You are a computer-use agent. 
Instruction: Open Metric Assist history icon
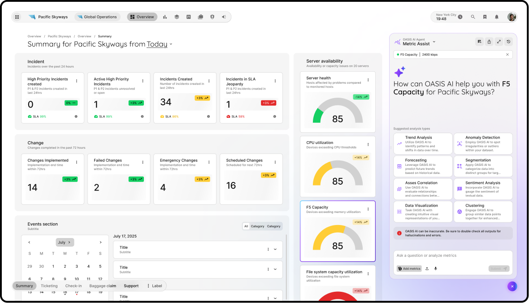click(508, 42)
